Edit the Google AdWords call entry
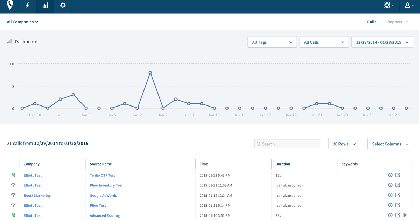The height and width of the screenshot is (220, 420). click(x=398, y=195)
